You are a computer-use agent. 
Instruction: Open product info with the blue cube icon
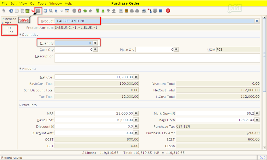click(x=160, y=11)
